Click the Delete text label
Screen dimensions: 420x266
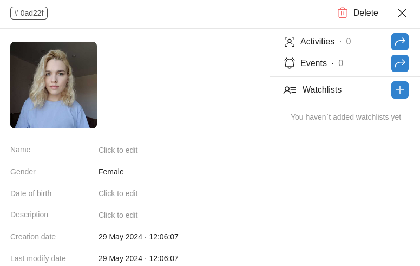(x=366, y=12)
